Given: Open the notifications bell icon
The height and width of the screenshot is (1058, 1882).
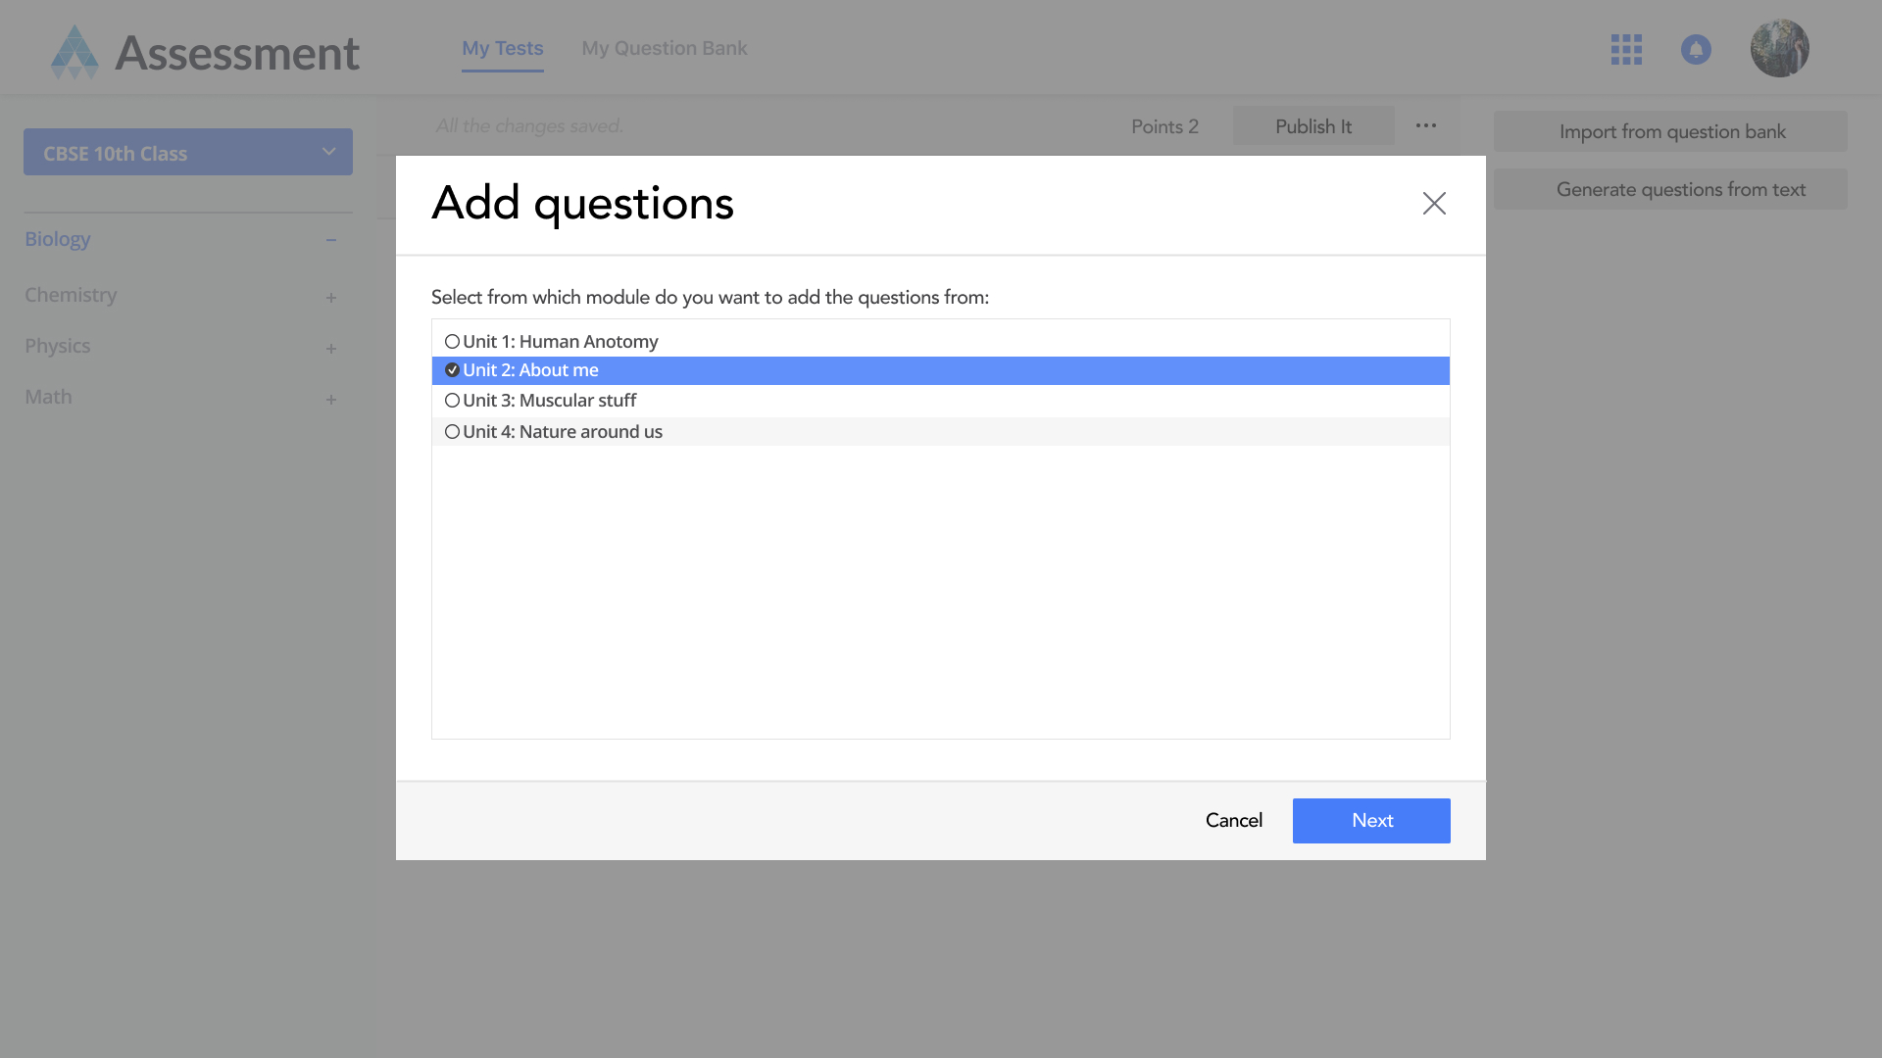Looking at the screenshot, I should click(x=1696, y=50).
